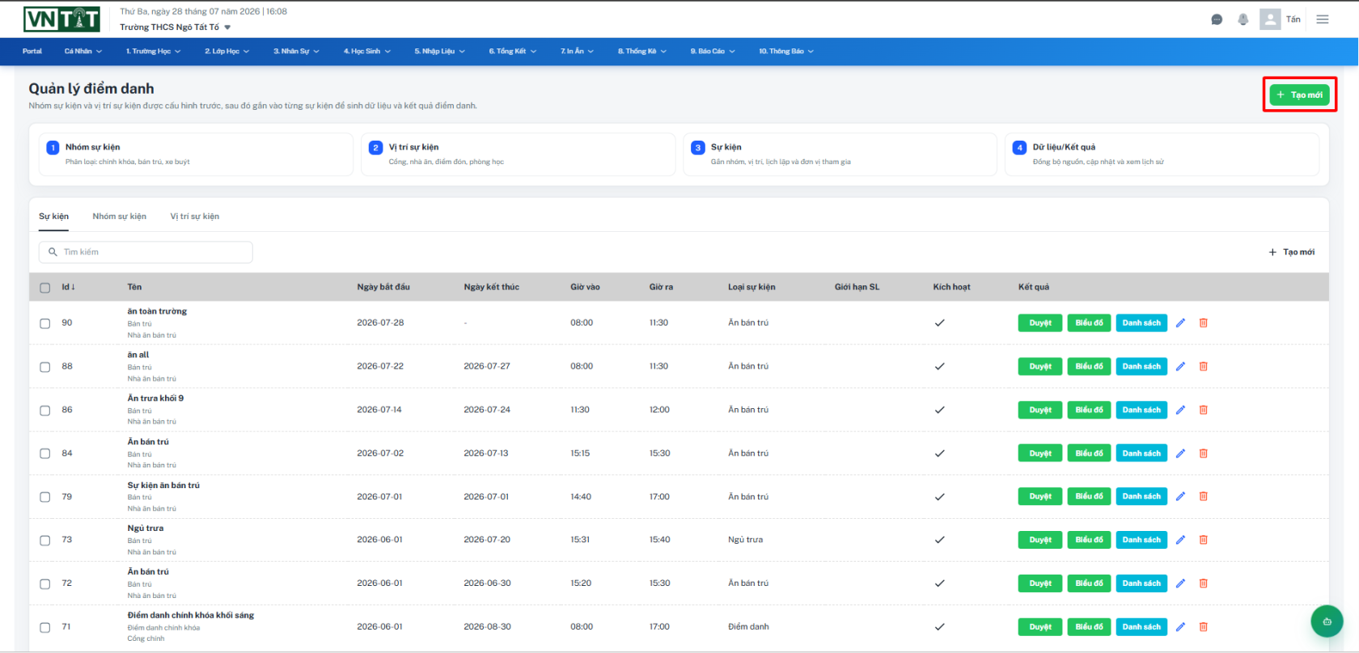
Task: Edit event 90 with the pencil icon
Action: [1180, 323]
